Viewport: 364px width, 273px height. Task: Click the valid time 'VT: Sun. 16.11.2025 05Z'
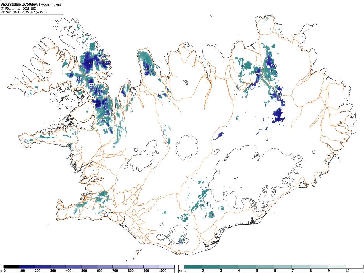[x=18, y=12]
